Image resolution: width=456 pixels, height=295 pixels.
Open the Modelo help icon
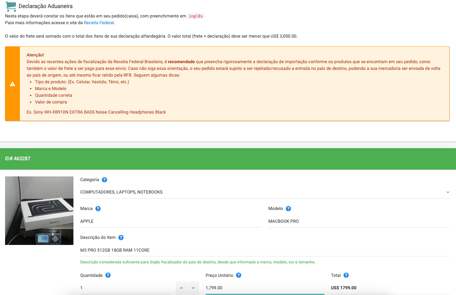point(288,209)
